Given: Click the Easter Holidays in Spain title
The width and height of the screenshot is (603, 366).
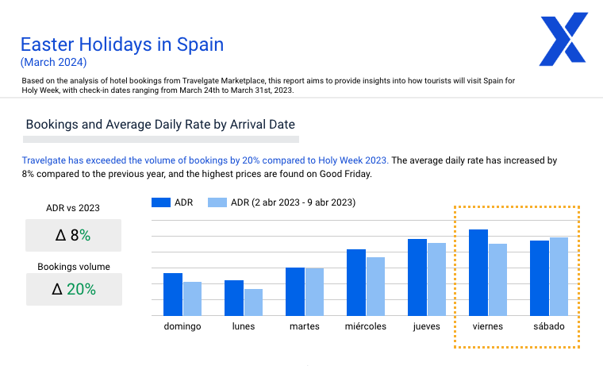Looking at the screenshot, I should (x=121, y=44).
